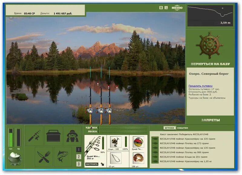
Task: Click the УДОЧКА tension bar
Action: [x=123, y=128]
